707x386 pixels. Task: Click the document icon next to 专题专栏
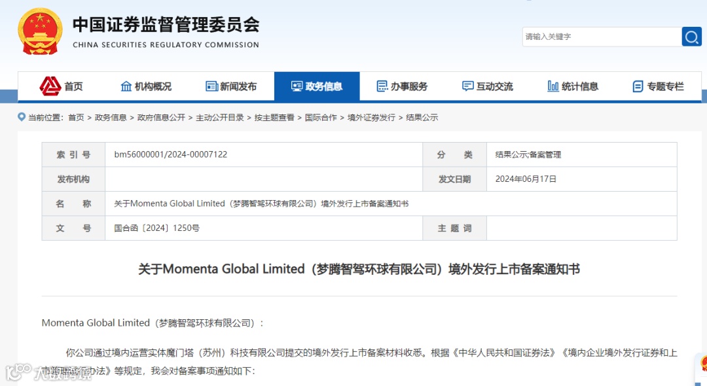[x=638, y=86]
